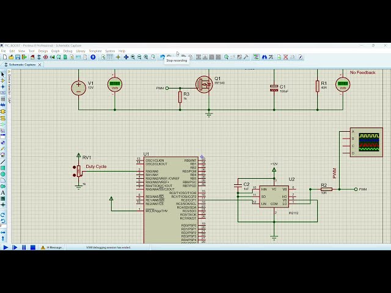Rotate clockwise with the curved arrow icon
The image size is (391, 293).
click(x=3, y=215)
